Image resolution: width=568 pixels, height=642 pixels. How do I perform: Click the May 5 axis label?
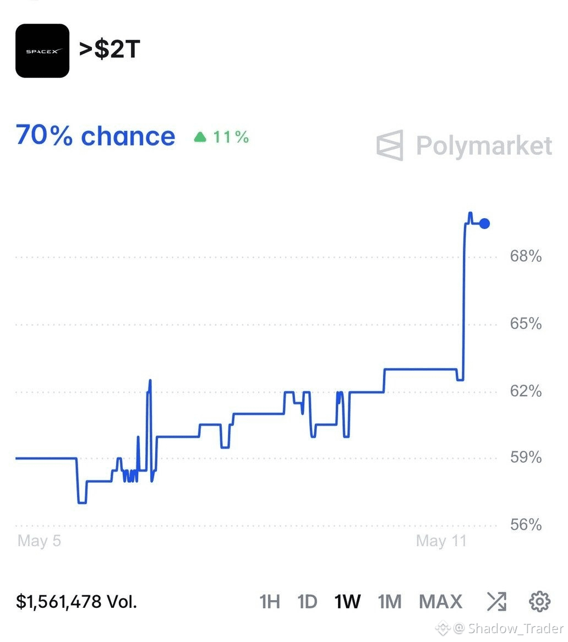39,541
